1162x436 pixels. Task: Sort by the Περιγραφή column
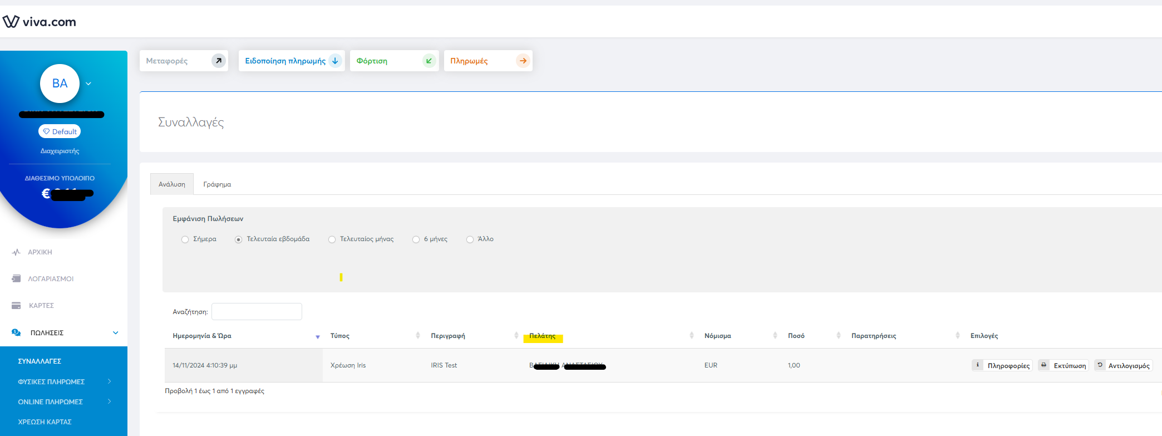[x=472, y=336]
